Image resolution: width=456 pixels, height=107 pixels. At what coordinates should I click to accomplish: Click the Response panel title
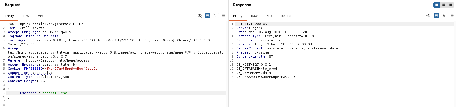[242, 5]
